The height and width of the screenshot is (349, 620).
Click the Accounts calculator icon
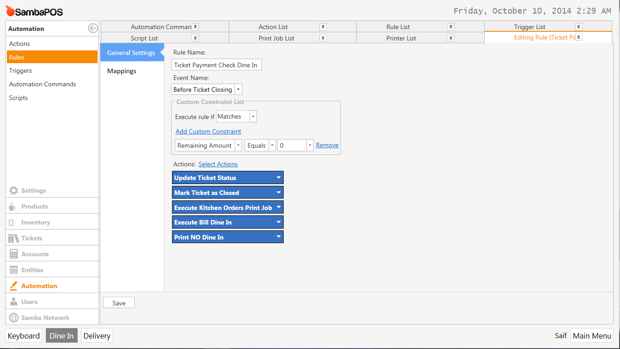[14, 254]
